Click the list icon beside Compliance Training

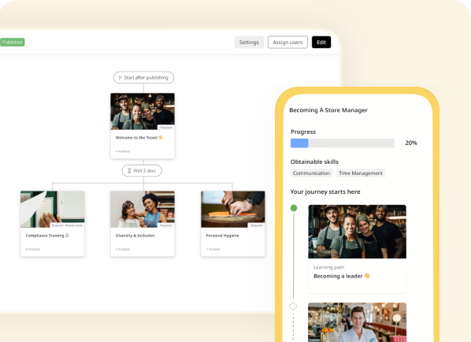coord(67,236)
